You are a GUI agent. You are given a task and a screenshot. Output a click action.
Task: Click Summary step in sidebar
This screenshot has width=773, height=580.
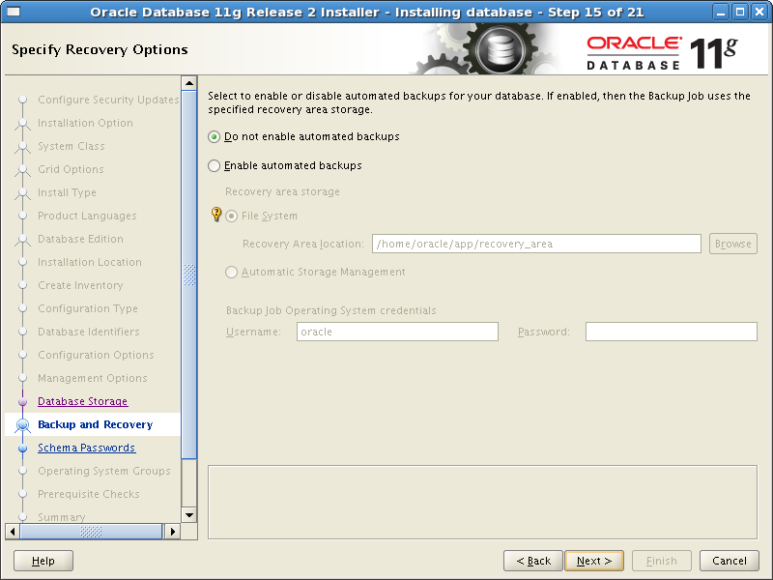point(62,517)
